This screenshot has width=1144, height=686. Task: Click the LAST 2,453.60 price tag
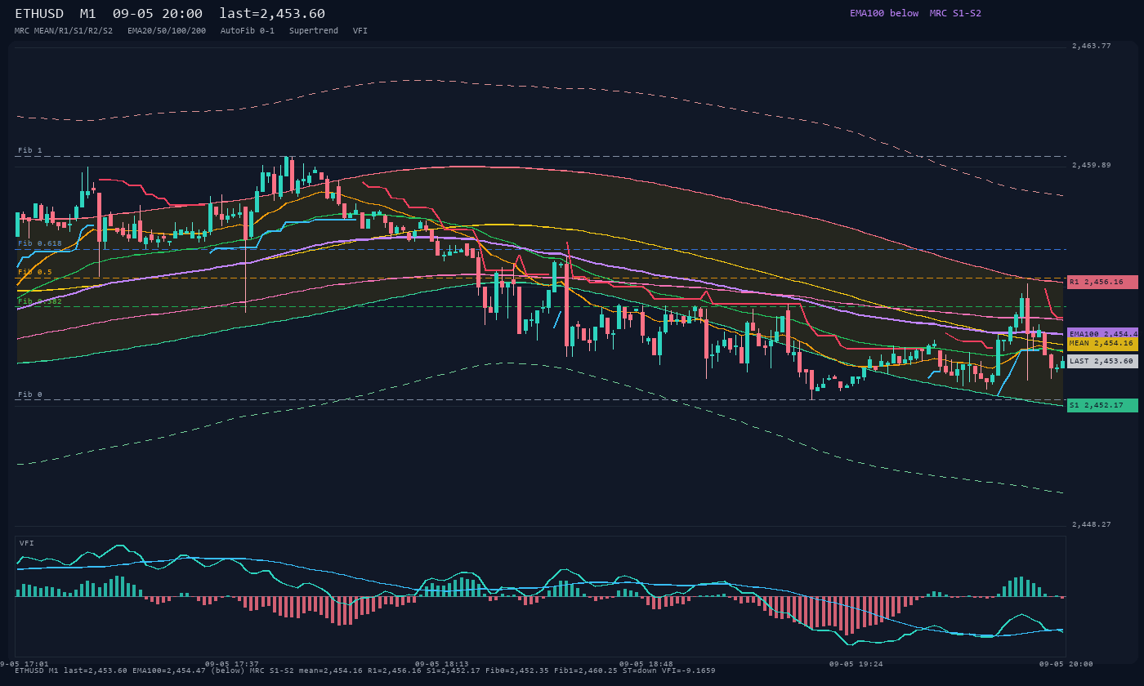(x=1102, y=361)
